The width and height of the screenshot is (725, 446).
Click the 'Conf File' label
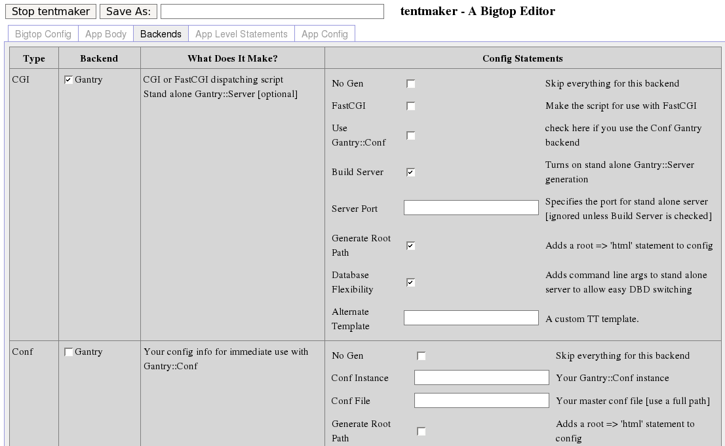click(x=351, y=401)
